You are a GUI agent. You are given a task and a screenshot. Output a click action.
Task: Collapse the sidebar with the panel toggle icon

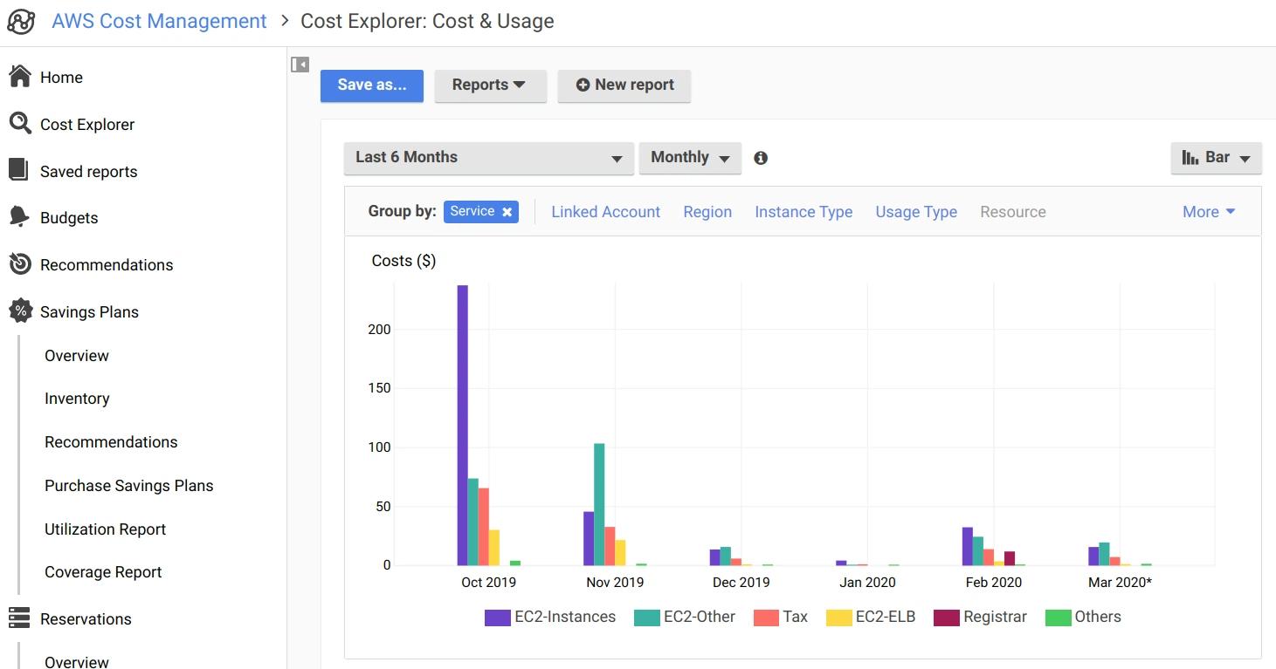point(300,65)
